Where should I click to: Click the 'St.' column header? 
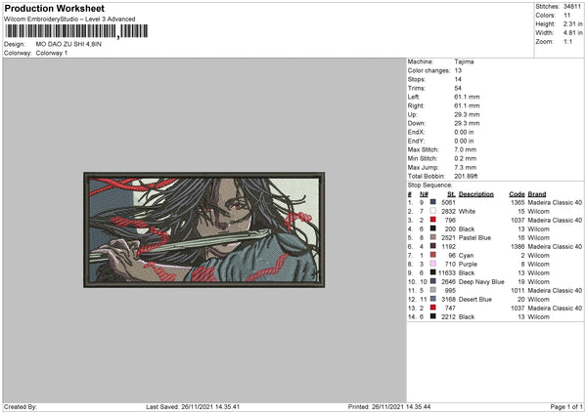[451, 194]
